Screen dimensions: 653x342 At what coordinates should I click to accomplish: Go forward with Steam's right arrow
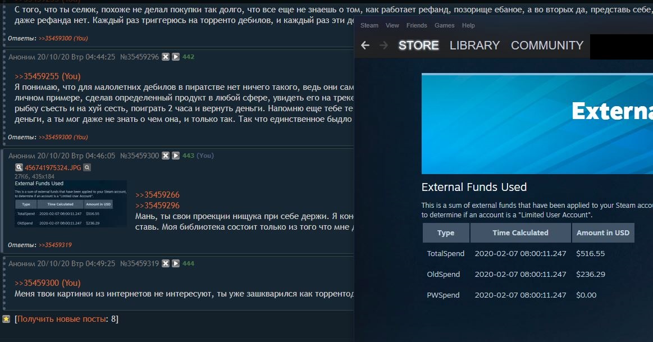383,45
